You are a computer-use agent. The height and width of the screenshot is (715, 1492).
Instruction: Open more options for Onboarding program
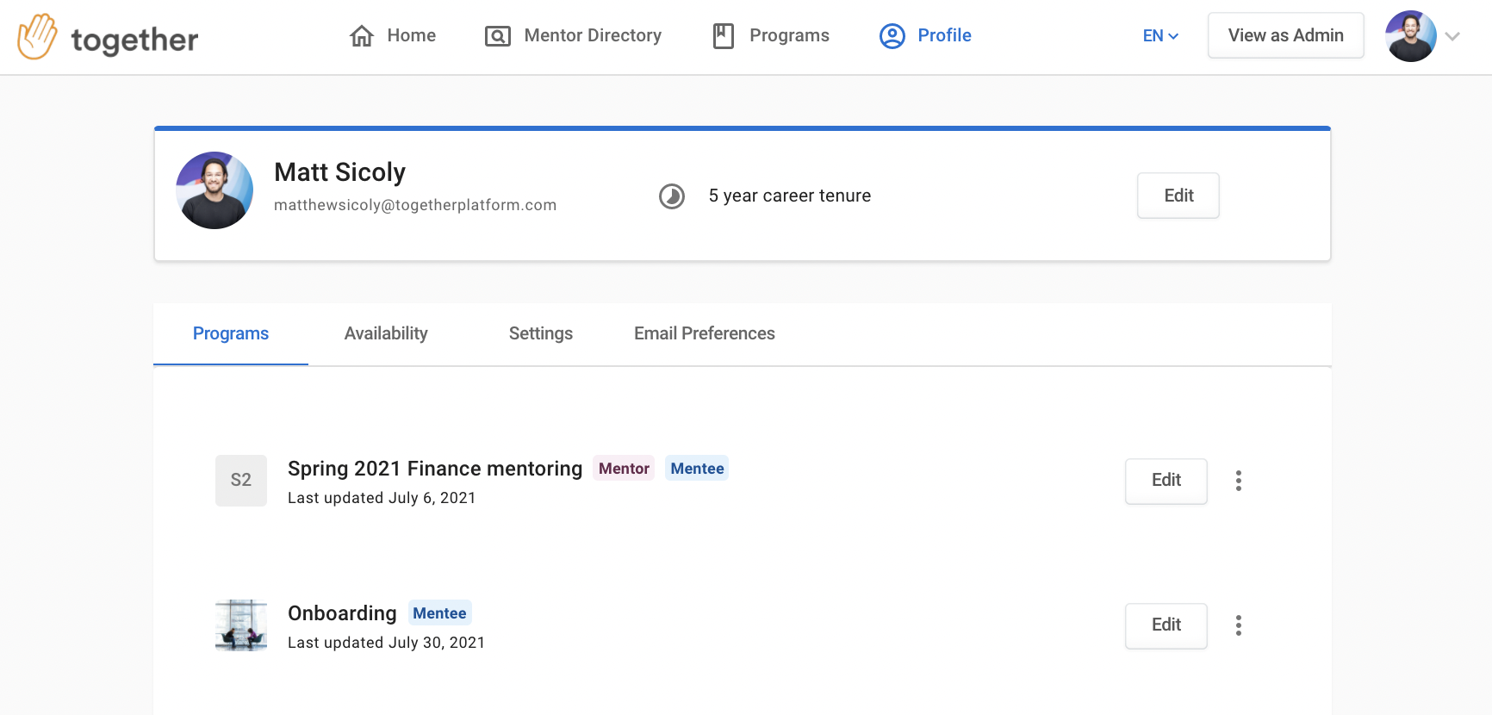(1239, 625)
